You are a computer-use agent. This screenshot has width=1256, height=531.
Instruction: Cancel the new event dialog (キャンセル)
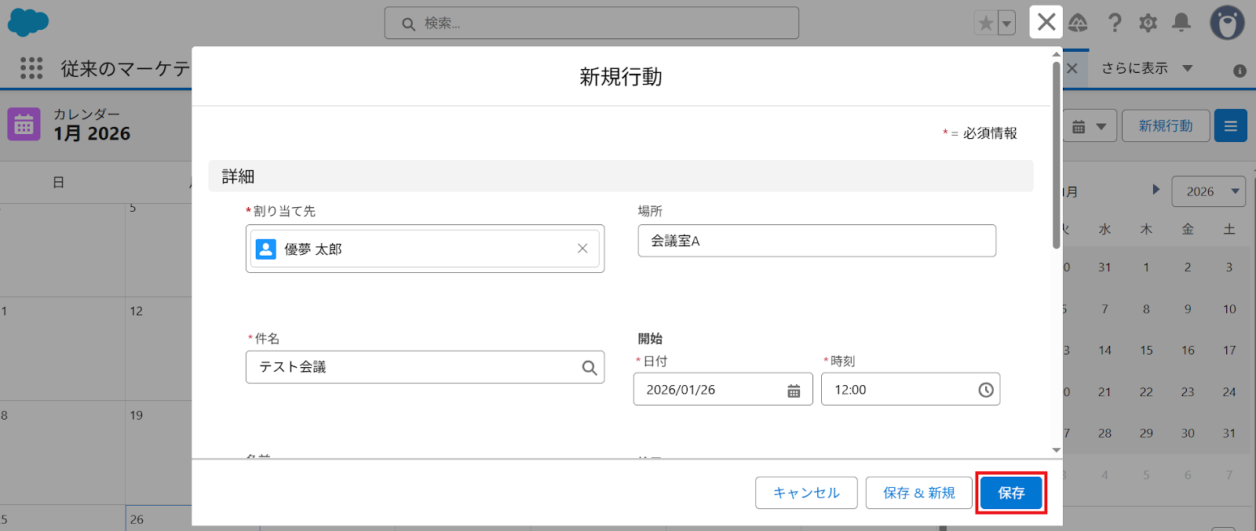[806, 493]
